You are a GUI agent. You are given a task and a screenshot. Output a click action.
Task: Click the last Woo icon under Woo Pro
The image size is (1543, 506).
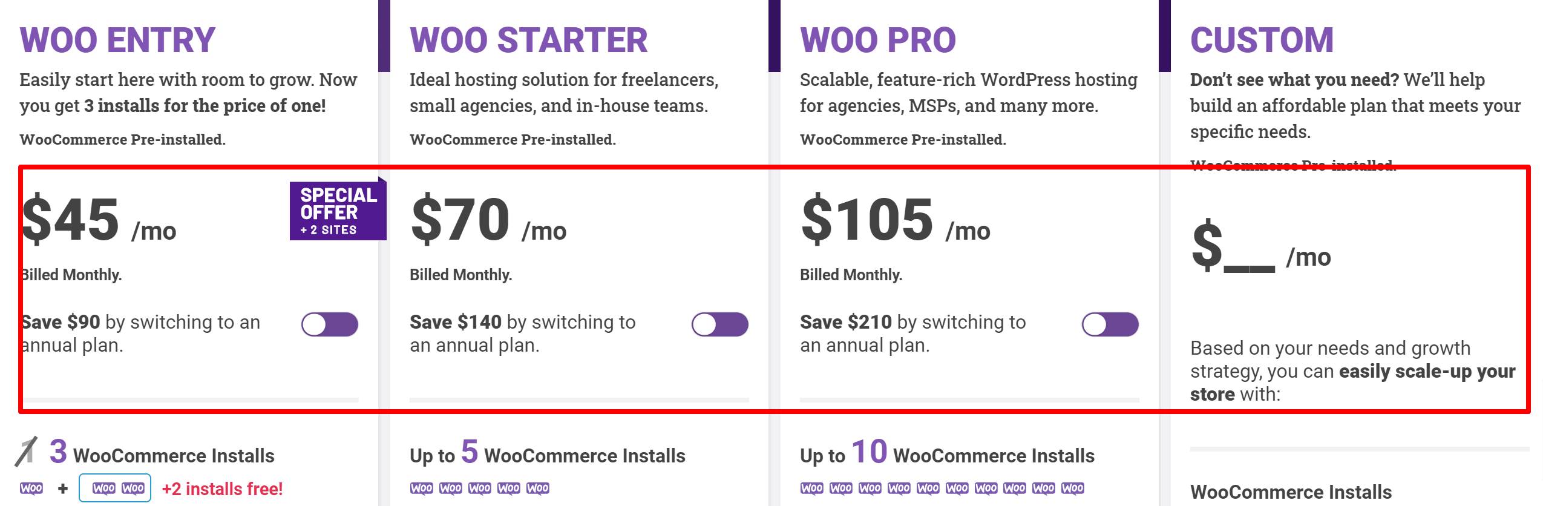(1073, 488)
